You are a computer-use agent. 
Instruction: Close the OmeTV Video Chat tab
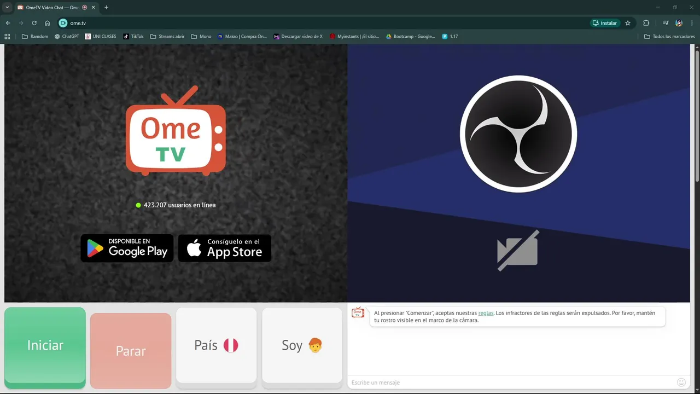tap(93, 7)
